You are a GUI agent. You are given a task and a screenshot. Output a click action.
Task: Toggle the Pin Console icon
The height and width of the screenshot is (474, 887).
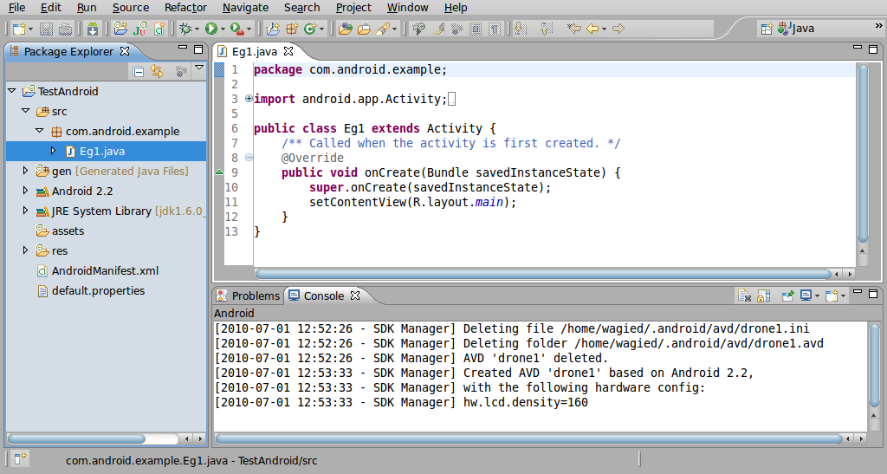(x=787, y=295)
